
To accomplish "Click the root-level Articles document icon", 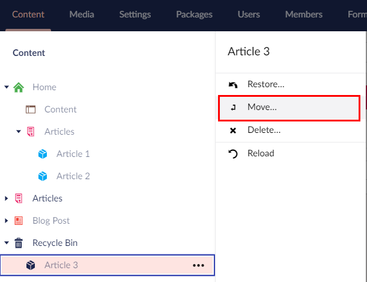I will coord(19,198).
